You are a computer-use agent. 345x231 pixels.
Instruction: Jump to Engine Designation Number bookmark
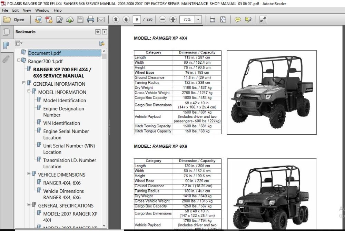(x=63, y=112)
